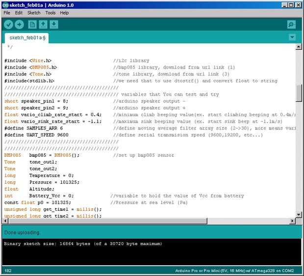Click the Arduino logo in the title bar
The image size is (304, 276).
coord(5,5)
